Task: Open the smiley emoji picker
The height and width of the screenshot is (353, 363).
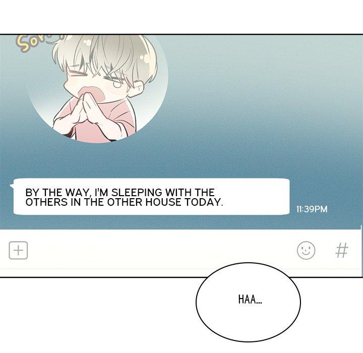Action: coord(306,251)
